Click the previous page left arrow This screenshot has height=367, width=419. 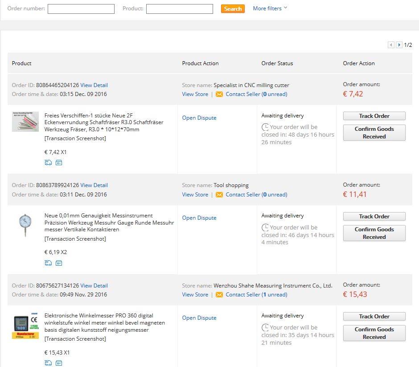391,45
